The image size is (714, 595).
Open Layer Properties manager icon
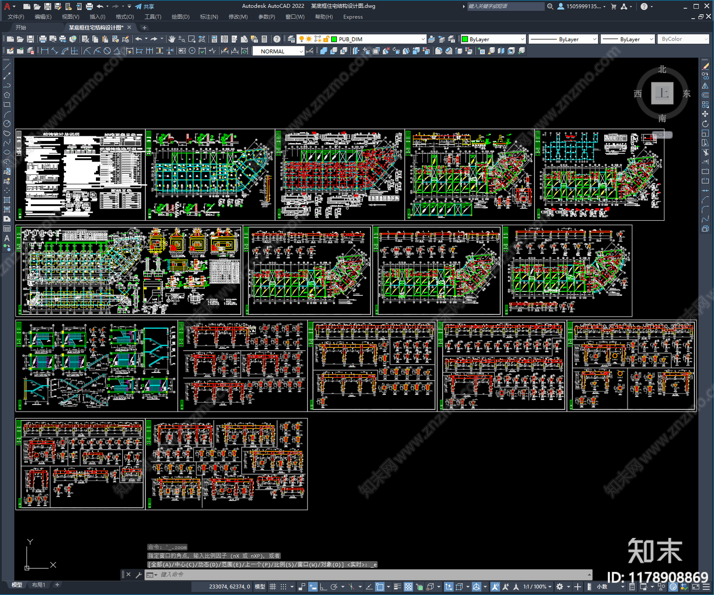pos(291,39)
